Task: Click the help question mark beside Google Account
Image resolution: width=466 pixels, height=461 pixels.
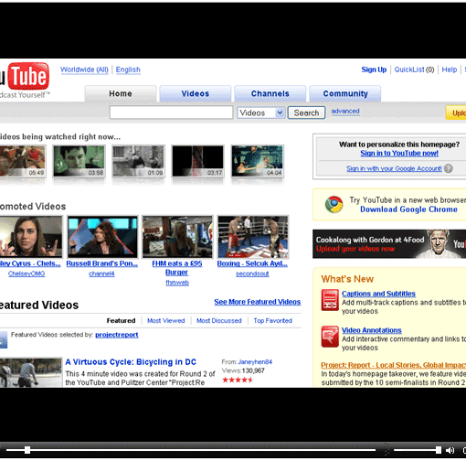Action: coord(449,168)
